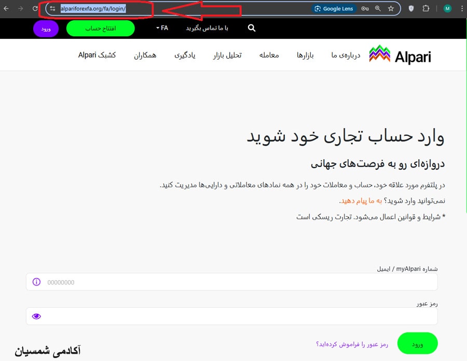Open Google Lens from the address bar

coord(334,9)
